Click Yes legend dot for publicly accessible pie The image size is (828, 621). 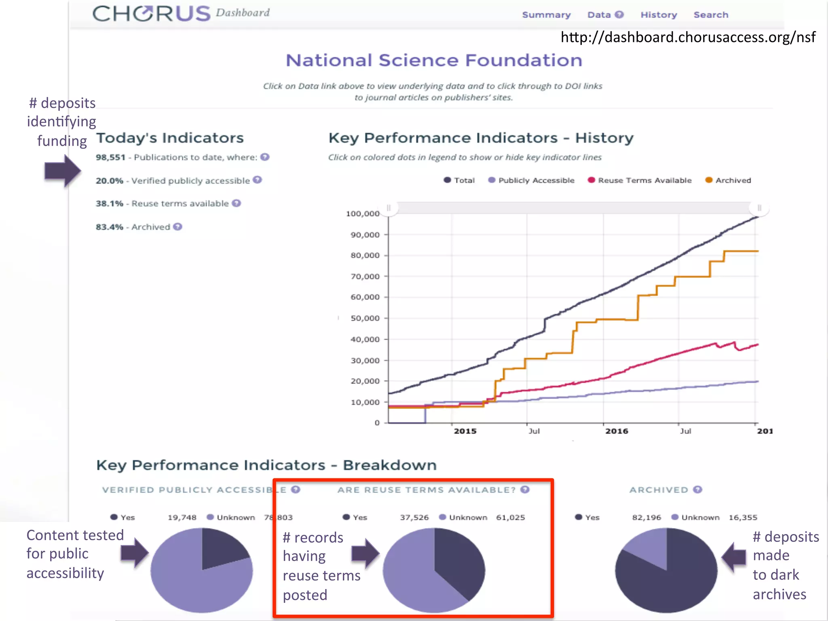pos(114,517)
